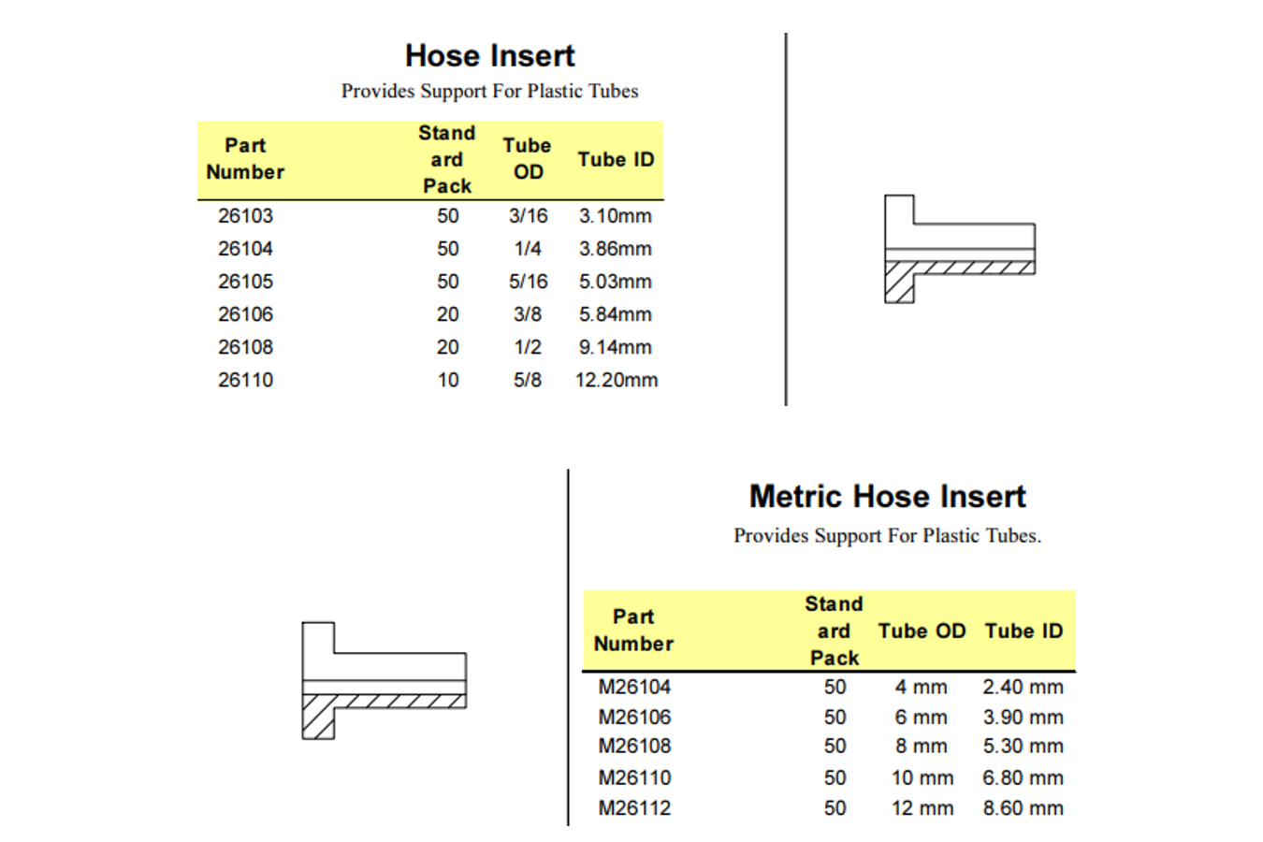Image resolution: width=1263 pixels, height=842 pixels.
Task: Click the 8.60 mm tube ID value
Action: click(x=1023, y=808)
